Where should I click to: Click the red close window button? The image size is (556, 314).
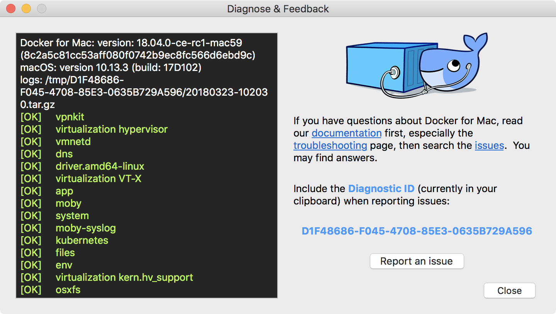[x=11, y=8]
